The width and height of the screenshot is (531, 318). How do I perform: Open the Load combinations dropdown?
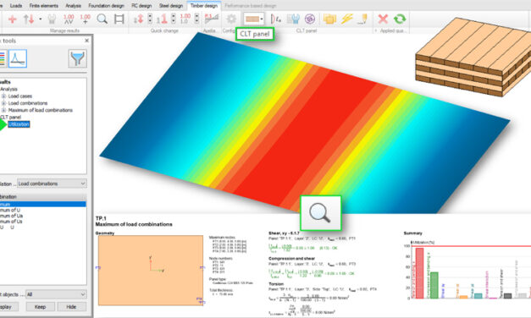click(x=52, y=184)
